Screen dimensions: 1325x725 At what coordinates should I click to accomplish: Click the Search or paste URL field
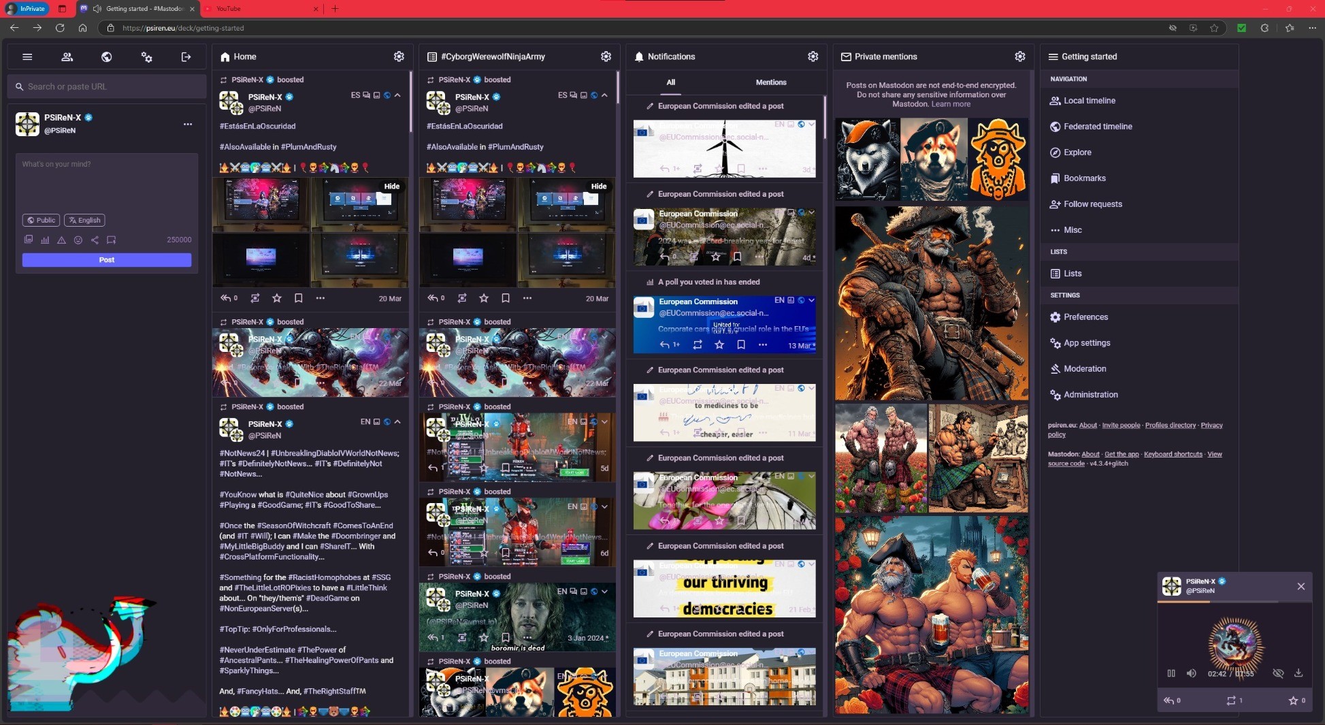107,86
